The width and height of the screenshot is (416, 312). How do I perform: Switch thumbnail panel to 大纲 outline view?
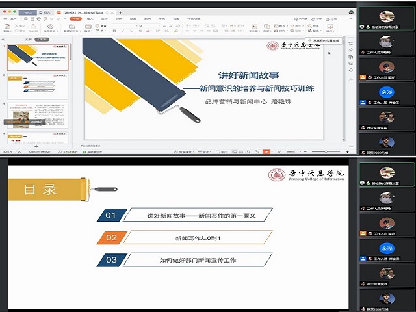(x=27, y=39)
